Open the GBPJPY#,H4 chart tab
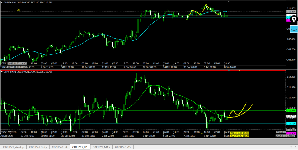This screenshot has width=298, height=150. click(60, 147)
